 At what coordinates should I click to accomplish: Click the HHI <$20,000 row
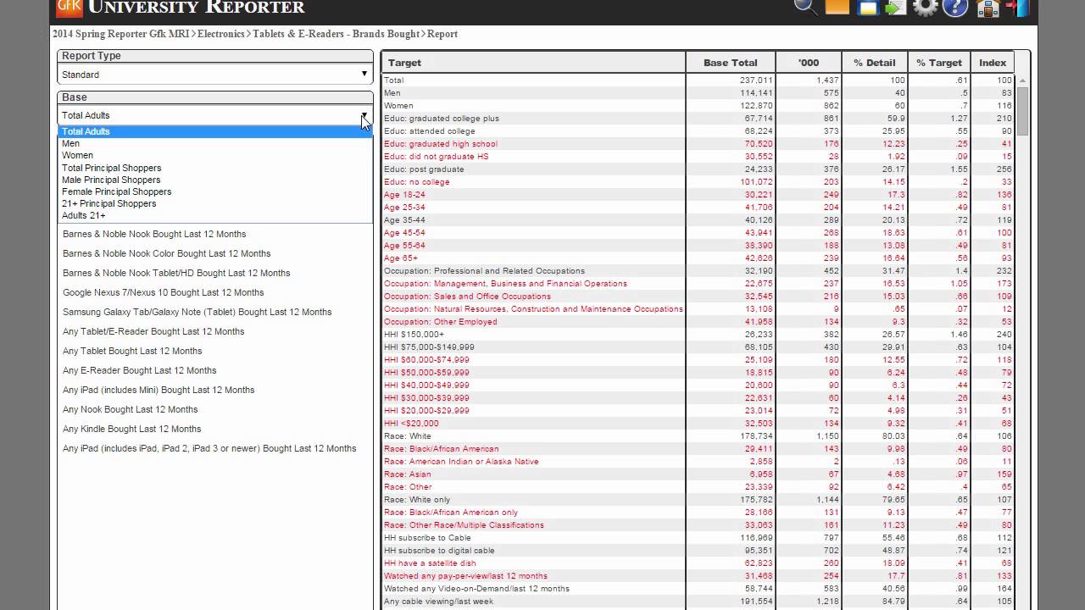pos(698,424)
